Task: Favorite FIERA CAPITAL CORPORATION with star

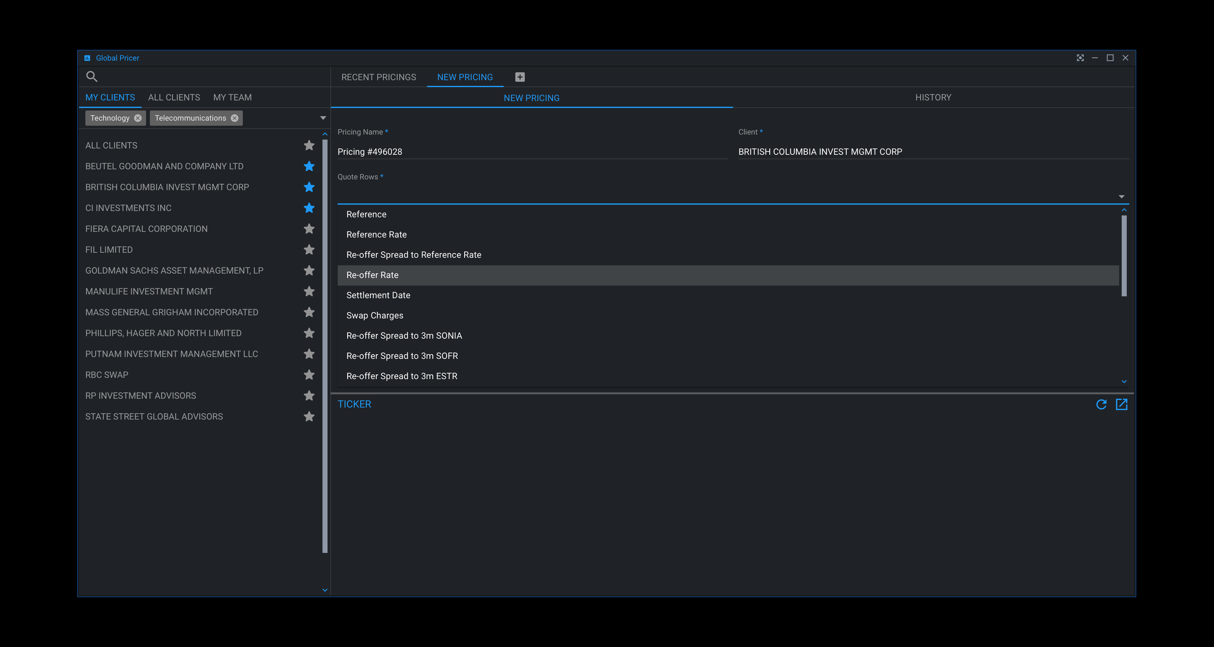Action: point(309,229)
